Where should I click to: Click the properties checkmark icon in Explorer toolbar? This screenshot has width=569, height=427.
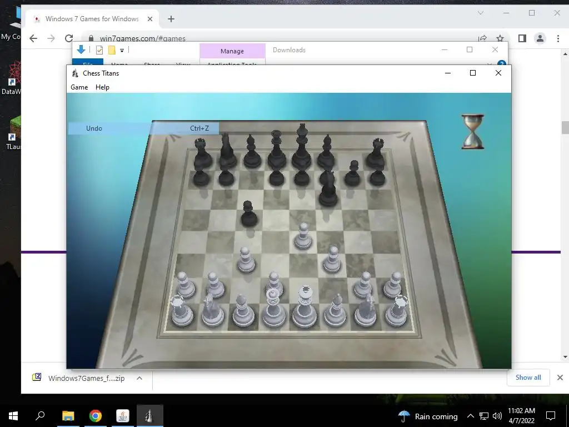pyautogui.click(x=99, y=50)
